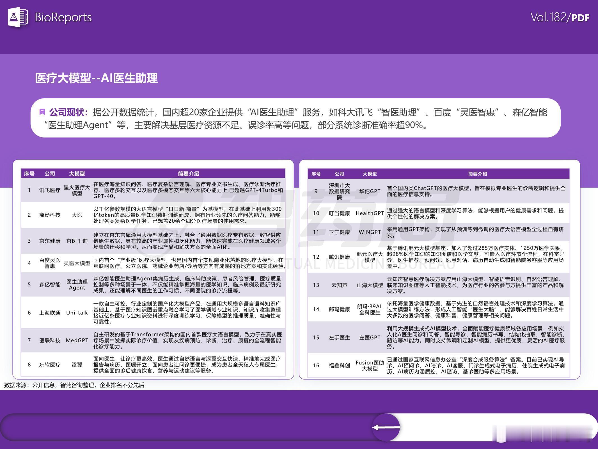Click the 云知声 company cell

click(x=339, y=285)
